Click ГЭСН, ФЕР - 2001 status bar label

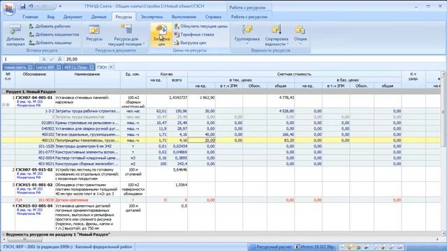[x=38, y=247]
